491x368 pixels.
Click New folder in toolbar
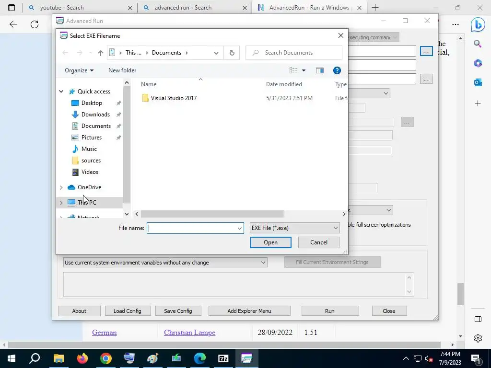tap(122, 70)
